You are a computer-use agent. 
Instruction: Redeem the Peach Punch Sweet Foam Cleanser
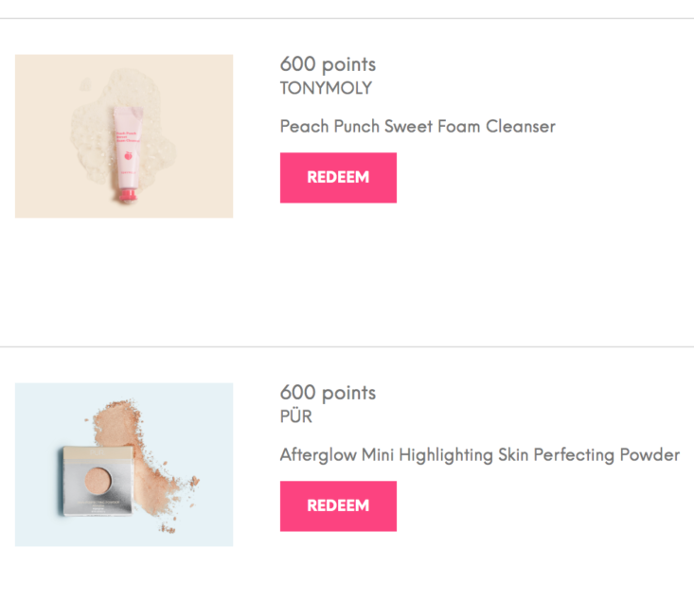pos(338,178)
